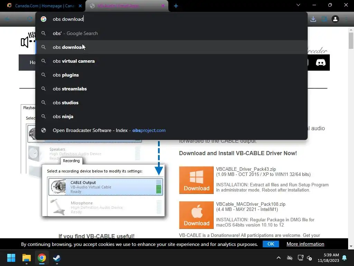Screen dimensions: 354x266
Task: Select the VB-Audio tab
Action: point(127,6)
